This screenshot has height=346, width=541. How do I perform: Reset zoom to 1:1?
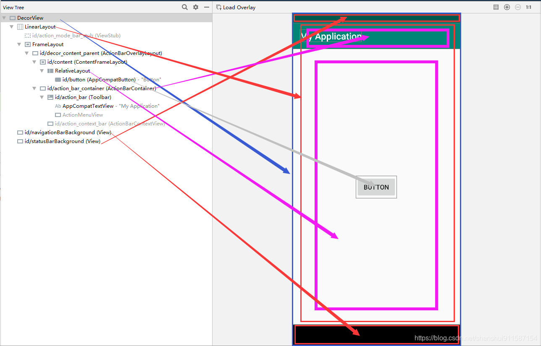click(529, 7)
